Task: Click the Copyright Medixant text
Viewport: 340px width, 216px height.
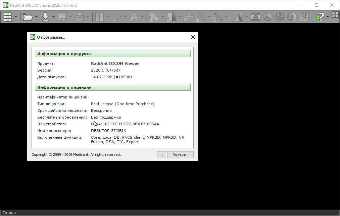Action: coord(76,155)
